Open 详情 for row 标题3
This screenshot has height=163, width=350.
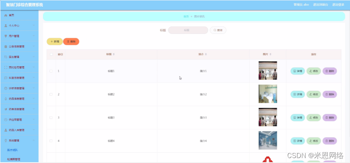pyautogui.click(x=298, y=118)
